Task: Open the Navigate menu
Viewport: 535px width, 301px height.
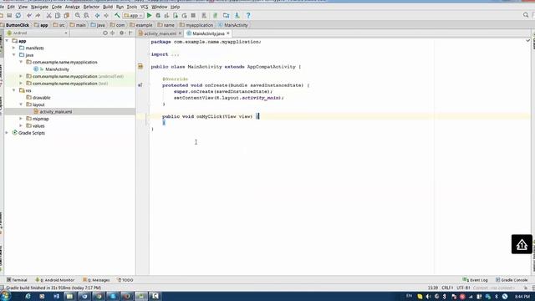Action: 39,7
